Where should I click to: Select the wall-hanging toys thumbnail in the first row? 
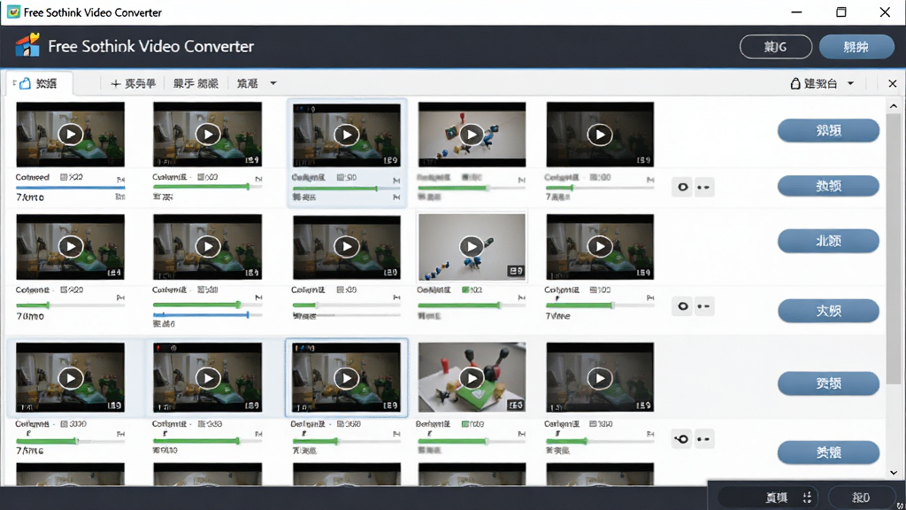pyautogui.click(x=472, y=135)
